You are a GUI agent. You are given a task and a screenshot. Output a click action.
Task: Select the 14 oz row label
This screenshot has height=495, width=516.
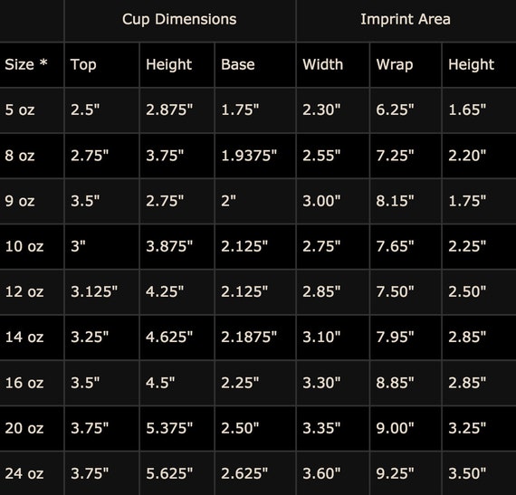32,338
